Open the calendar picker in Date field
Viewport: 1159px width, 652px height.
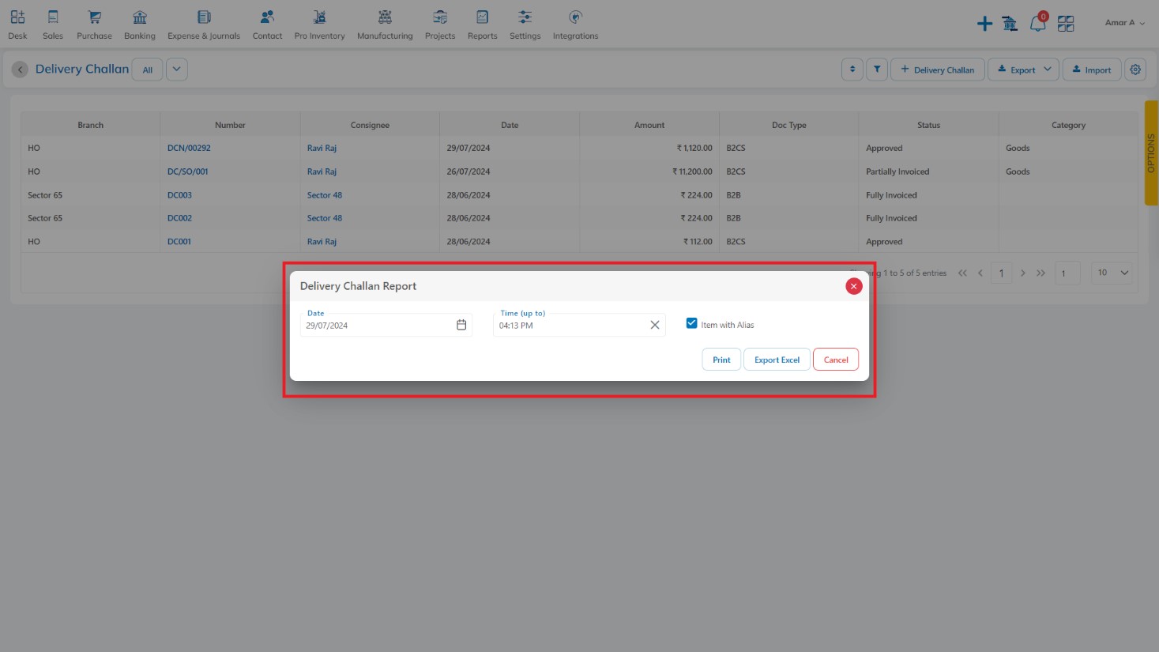[x=461, y=325]
